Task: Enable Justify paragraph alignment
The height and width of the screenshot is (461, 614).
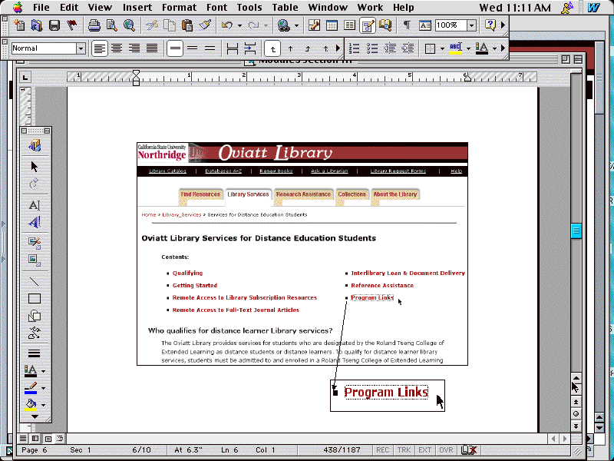Action: point(152,48)
